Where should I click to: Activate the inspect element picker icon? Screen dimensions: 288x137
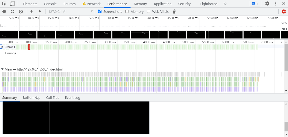click(4, 4)
